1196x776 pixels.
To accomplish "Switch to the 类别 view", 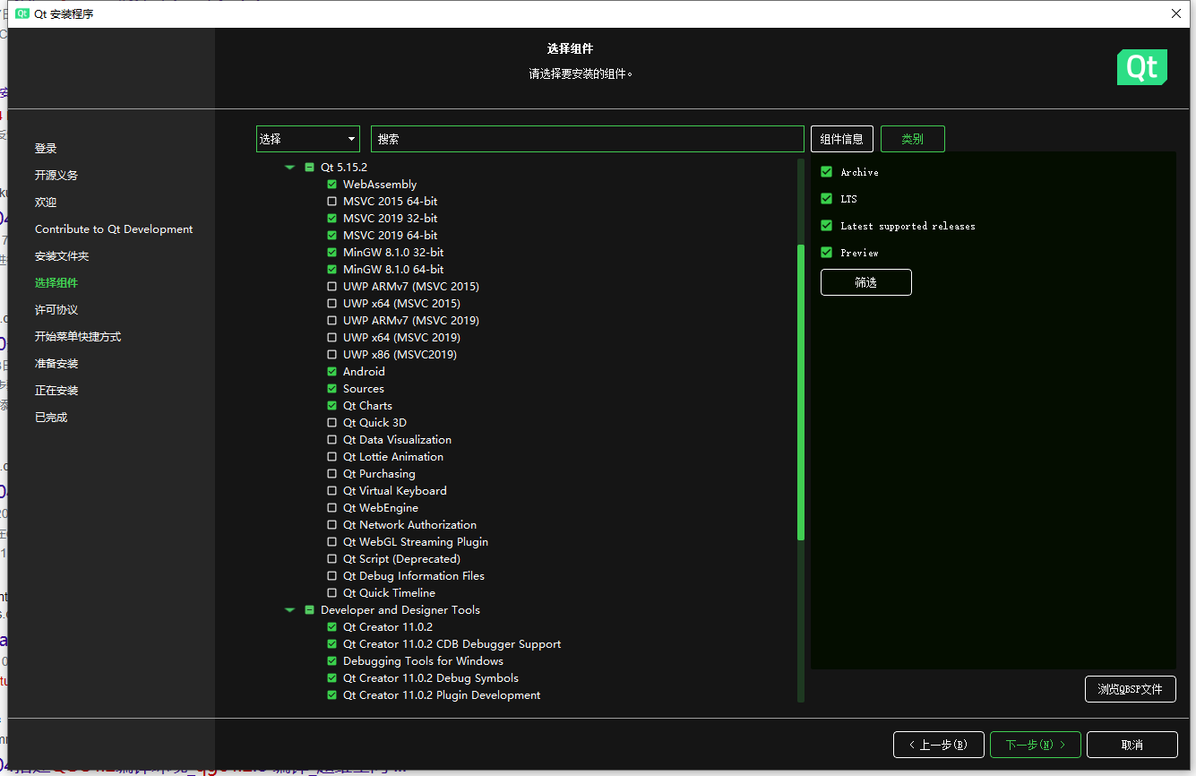I will [x=912, y=138].
